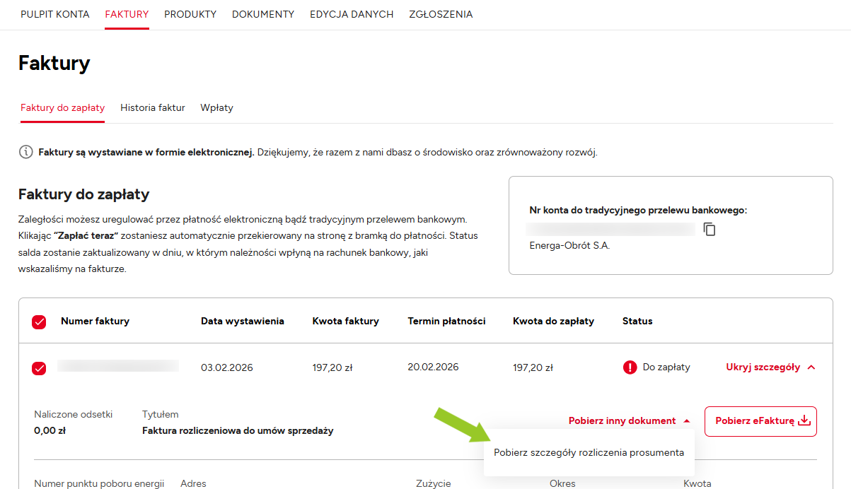Select the Faktury do zapłaty tab
The height and width of the screenshot is (489, 851).
(x=62, y=108)
